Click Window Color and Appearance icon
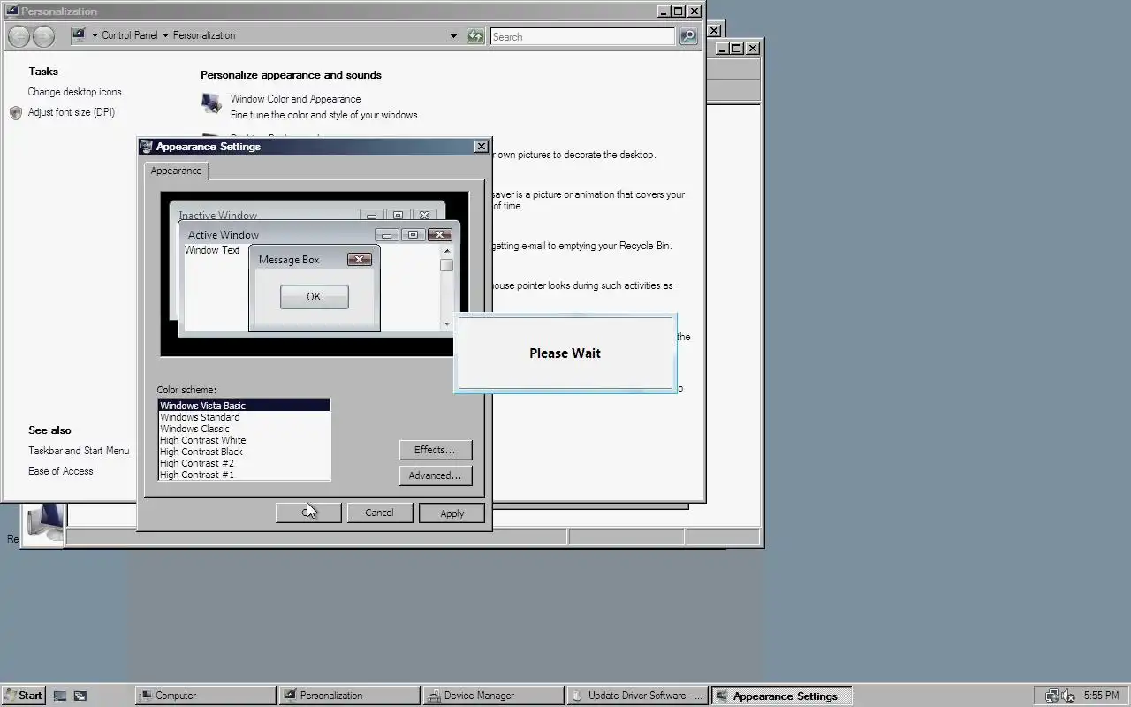The image size is (1131, 707). click(x=211, y=104)
